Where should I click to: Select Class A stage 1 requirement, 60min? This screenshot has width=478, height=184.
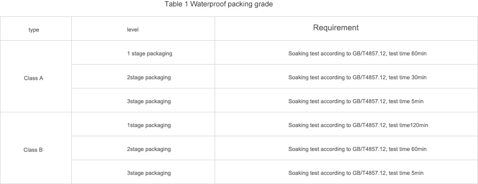click(x=357, y=53)
